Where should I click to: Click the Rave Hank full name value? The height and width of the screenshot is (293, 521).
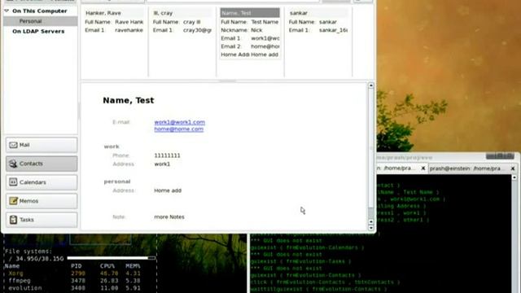[129, 22]
